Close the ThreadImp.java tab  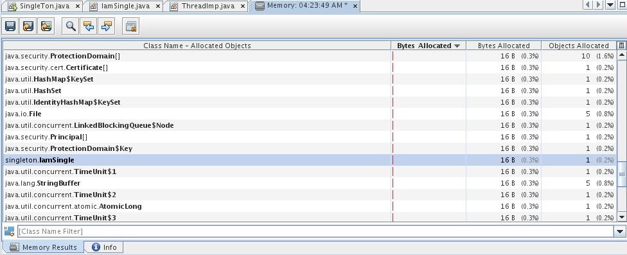[x=243, y=6]
